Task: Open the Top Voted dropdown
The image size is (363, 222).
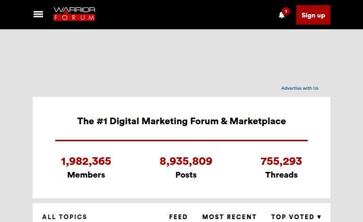Action: (293, 217)
